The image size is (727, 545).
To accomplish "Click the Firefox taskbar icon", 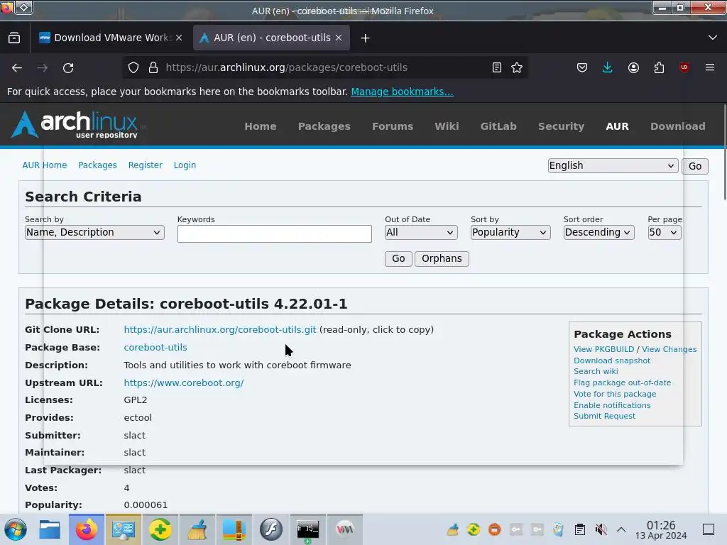I will point(87,529).
